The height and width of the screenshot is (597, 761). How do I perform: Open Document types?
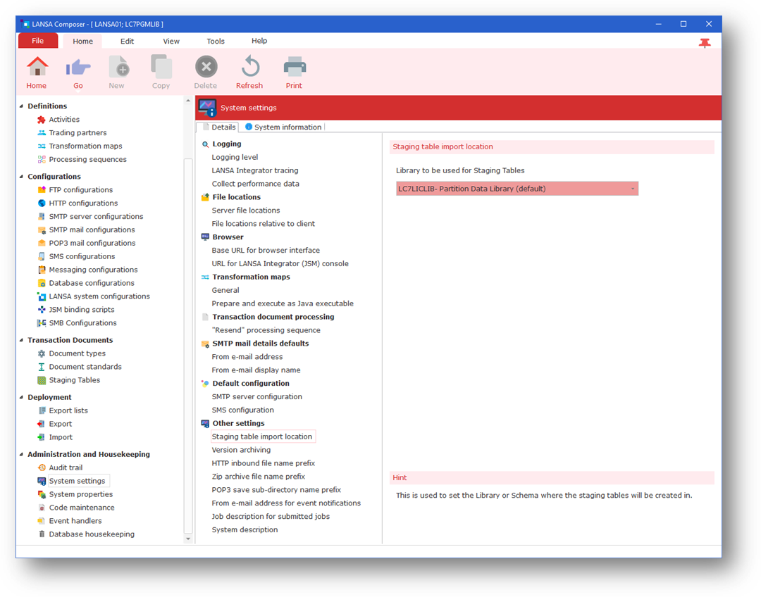click(77, 353)
